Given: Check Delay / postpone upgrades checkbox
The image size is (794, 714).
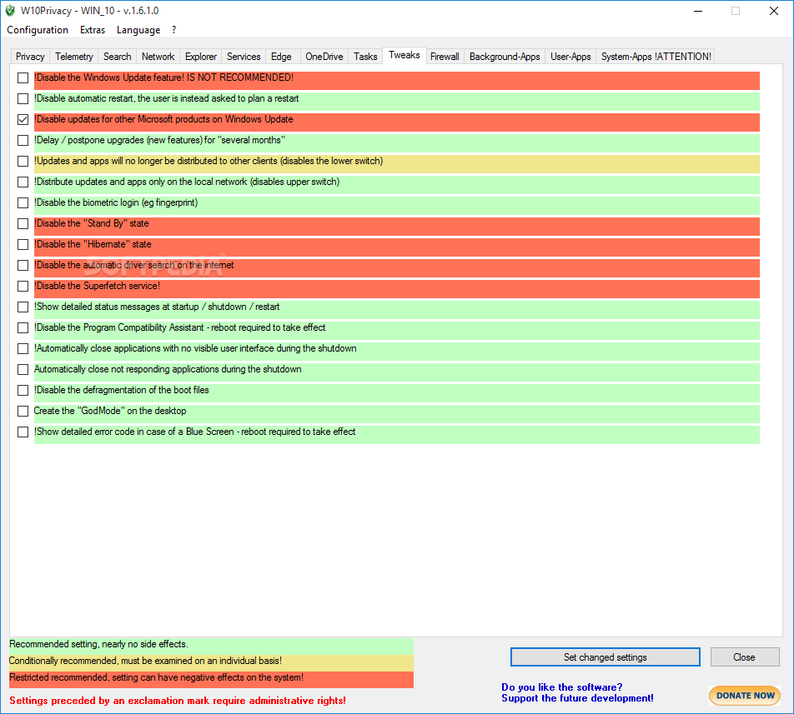Looking at the screenshot, I should pyautogui.click(x=23, y=140).
